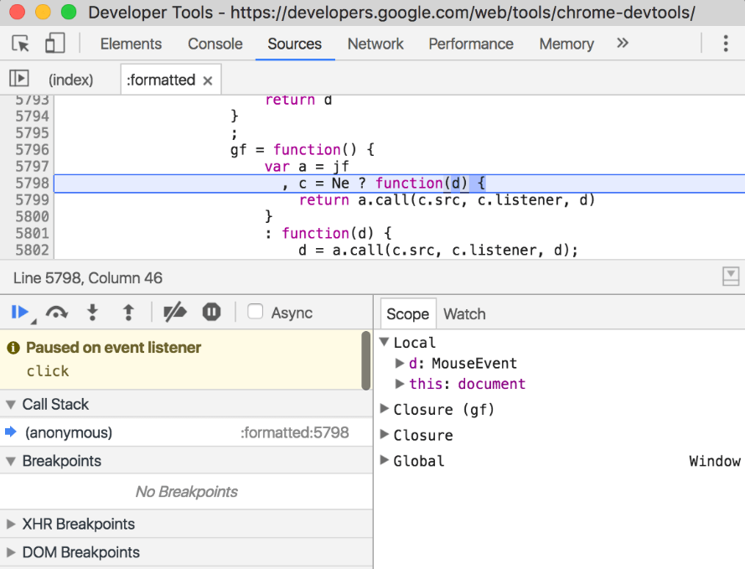Switch to the Elements tab

point(131,44)
